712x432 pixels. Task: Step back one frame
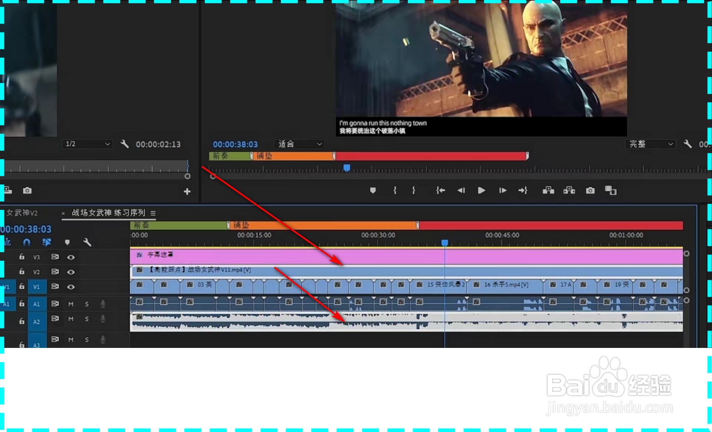pyautogui.click(x=461, y=190)
